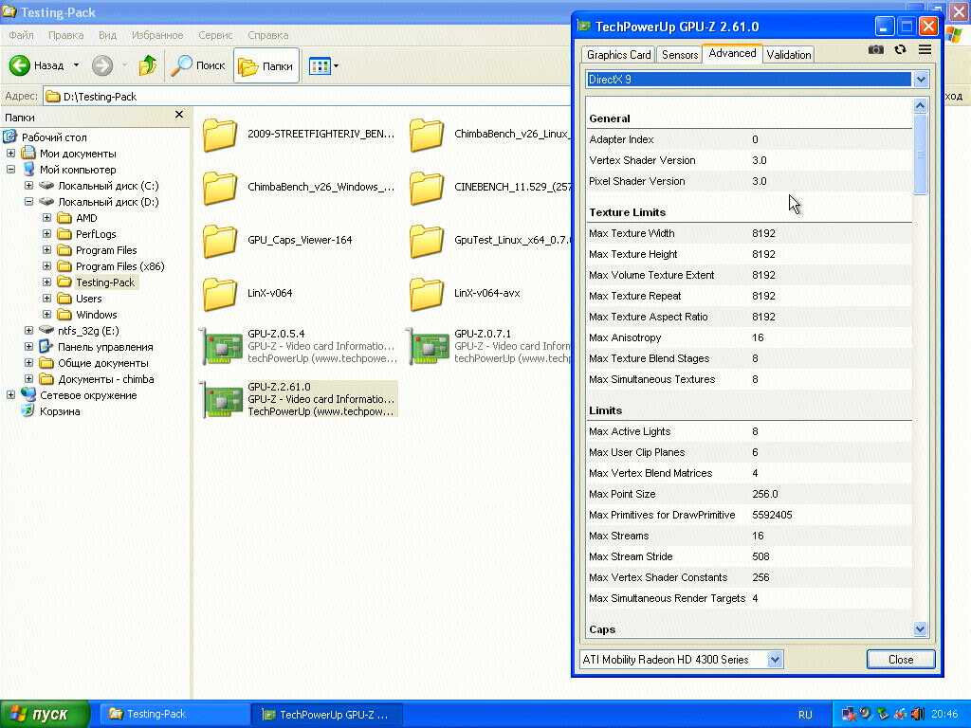This screenshot has width=971, height=728.
Task: Select the GPU_Caps_Viewer-164 folder
Action: pos(278,240)
